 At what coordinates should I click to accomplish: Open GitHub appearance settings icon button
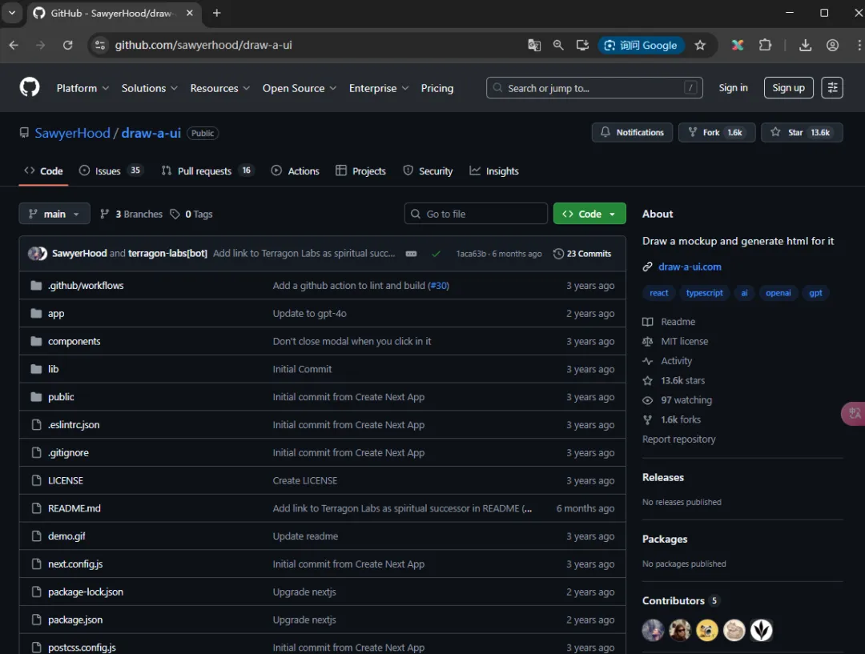832,88
